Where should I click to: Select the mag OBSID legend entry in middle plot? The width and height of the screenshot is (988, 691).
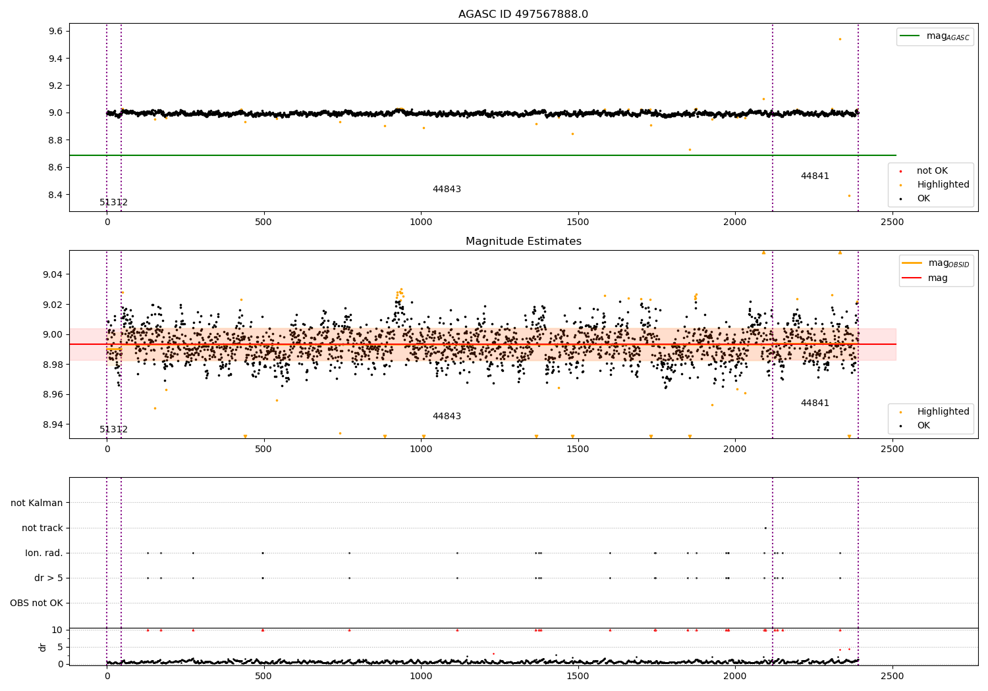[x=935, y=263]
